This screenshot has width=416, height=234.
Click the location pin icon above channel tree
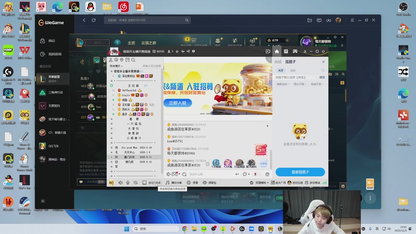[122, 60]
